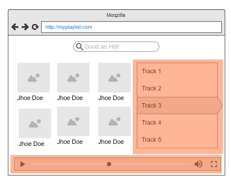Viewport: 231px width, 186px height.
Task: Click the address bar with myplaylist.com URL
Action: 131,27
